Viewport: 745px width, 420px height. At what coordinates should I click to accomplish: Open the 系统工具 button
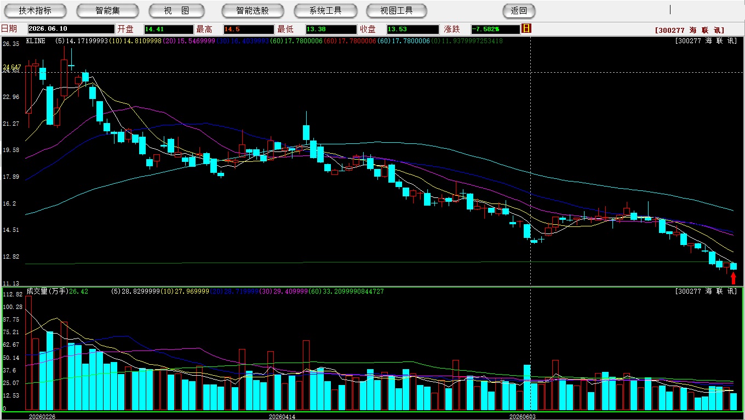pos(325,10)
